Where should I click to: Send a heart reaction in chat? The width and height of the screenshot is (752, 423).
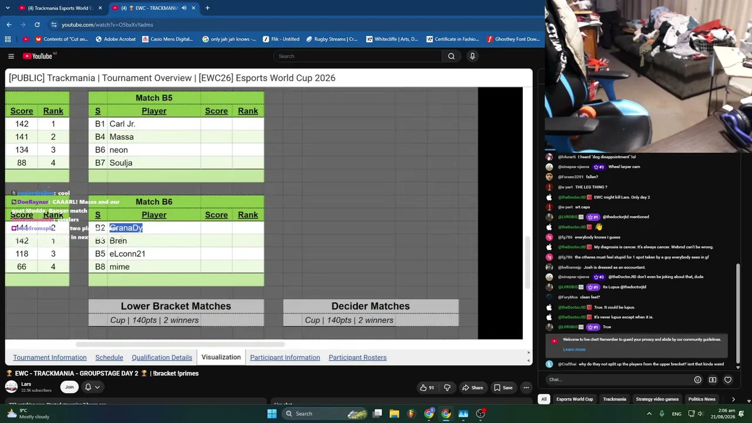point(728,380)
